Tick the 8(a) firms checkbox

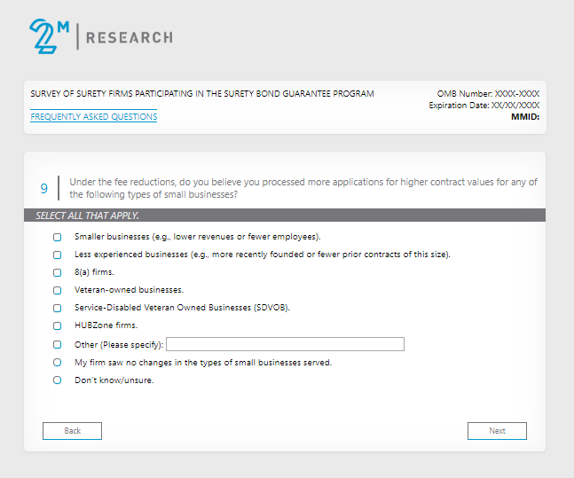pyautogui.click(x=58, y=273)
